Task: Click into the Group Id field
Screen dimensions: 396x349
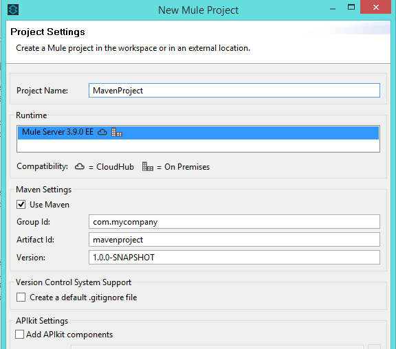Action: click(234, 222)
